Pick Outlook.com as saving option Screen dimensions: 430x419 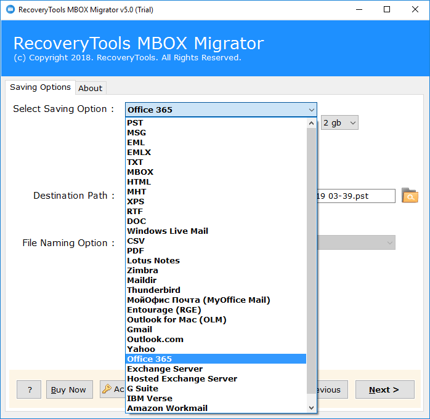pos(216,339)
